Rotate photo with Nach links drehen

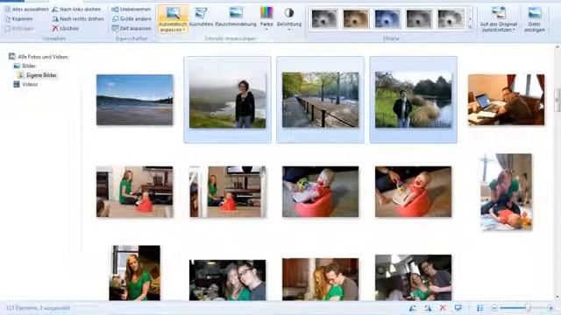point(76,10)
